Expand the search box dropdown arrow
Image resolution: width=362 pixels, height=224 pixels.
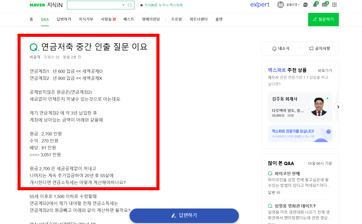tap(123, 5)
